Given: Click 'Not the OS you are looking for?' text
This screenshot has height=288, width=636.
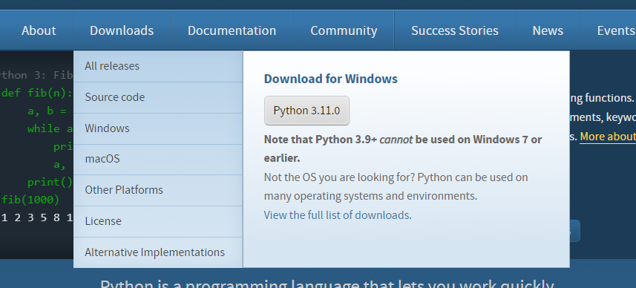Looking at the screenshot, I should [339, 177].
